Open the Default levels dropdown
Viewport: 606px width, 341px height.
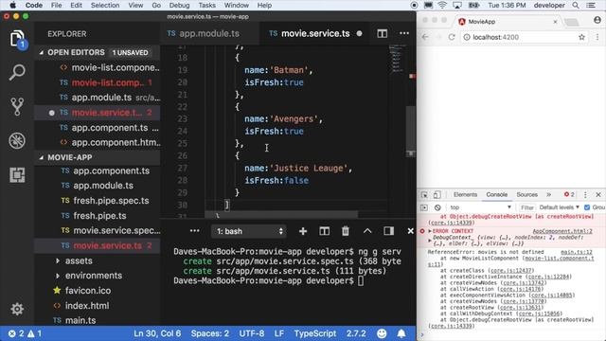pyautogui.click(x=560, y=207)
